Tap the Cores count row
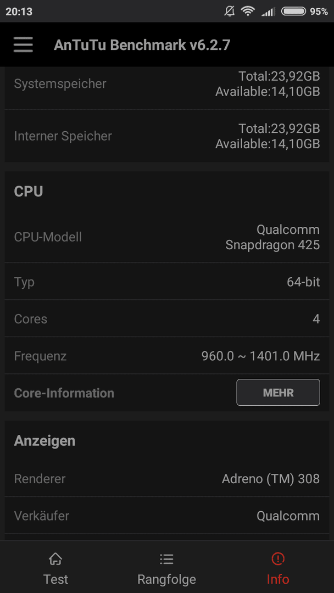Screen dimensions: 334x593 tap(167, 319)
